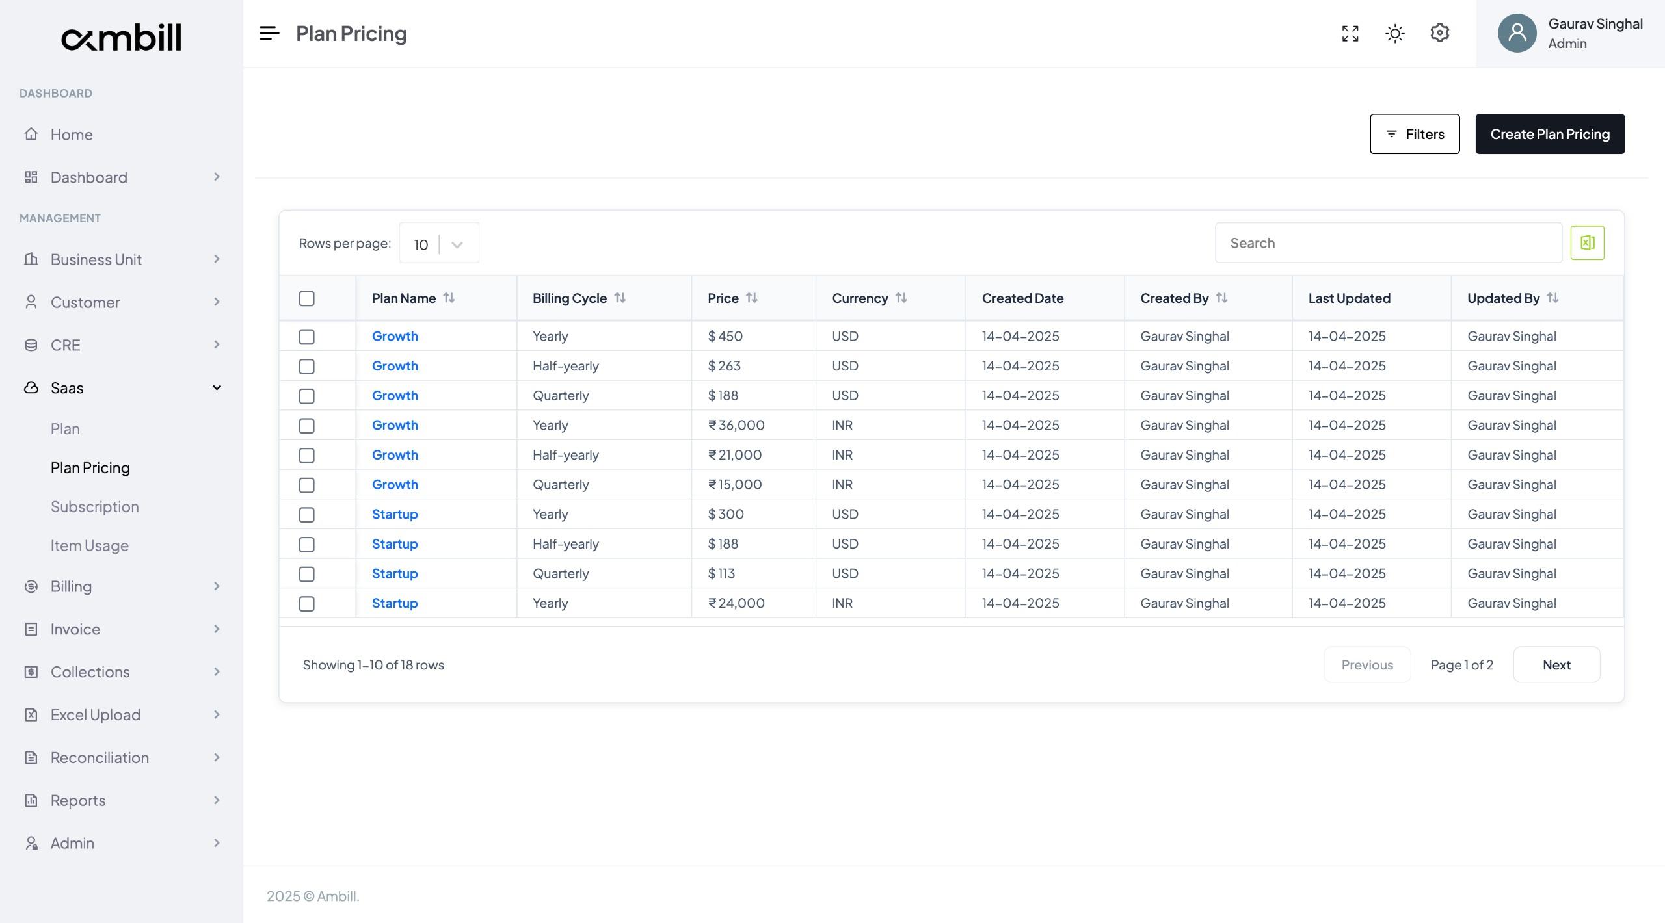1665x923 pixels.
Task: Select all rows using the header checkbox
Action: click(306, 298)
